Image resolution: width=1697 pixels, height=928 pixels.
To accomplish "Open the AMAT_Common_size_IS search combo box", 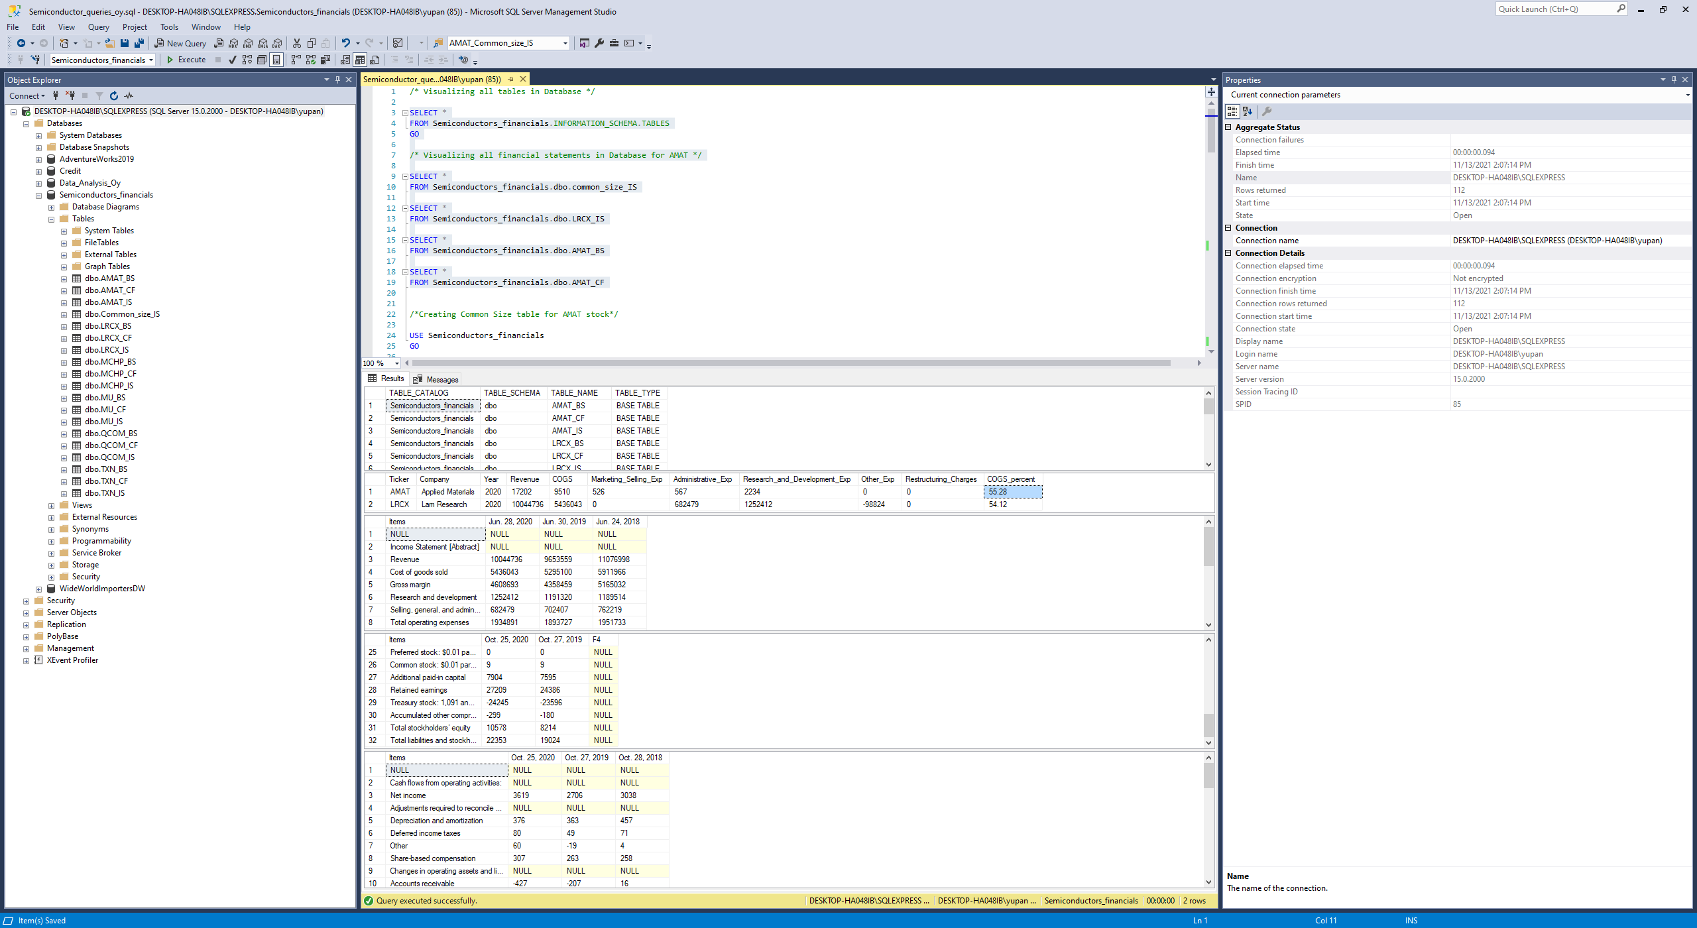I will (508, 43).
